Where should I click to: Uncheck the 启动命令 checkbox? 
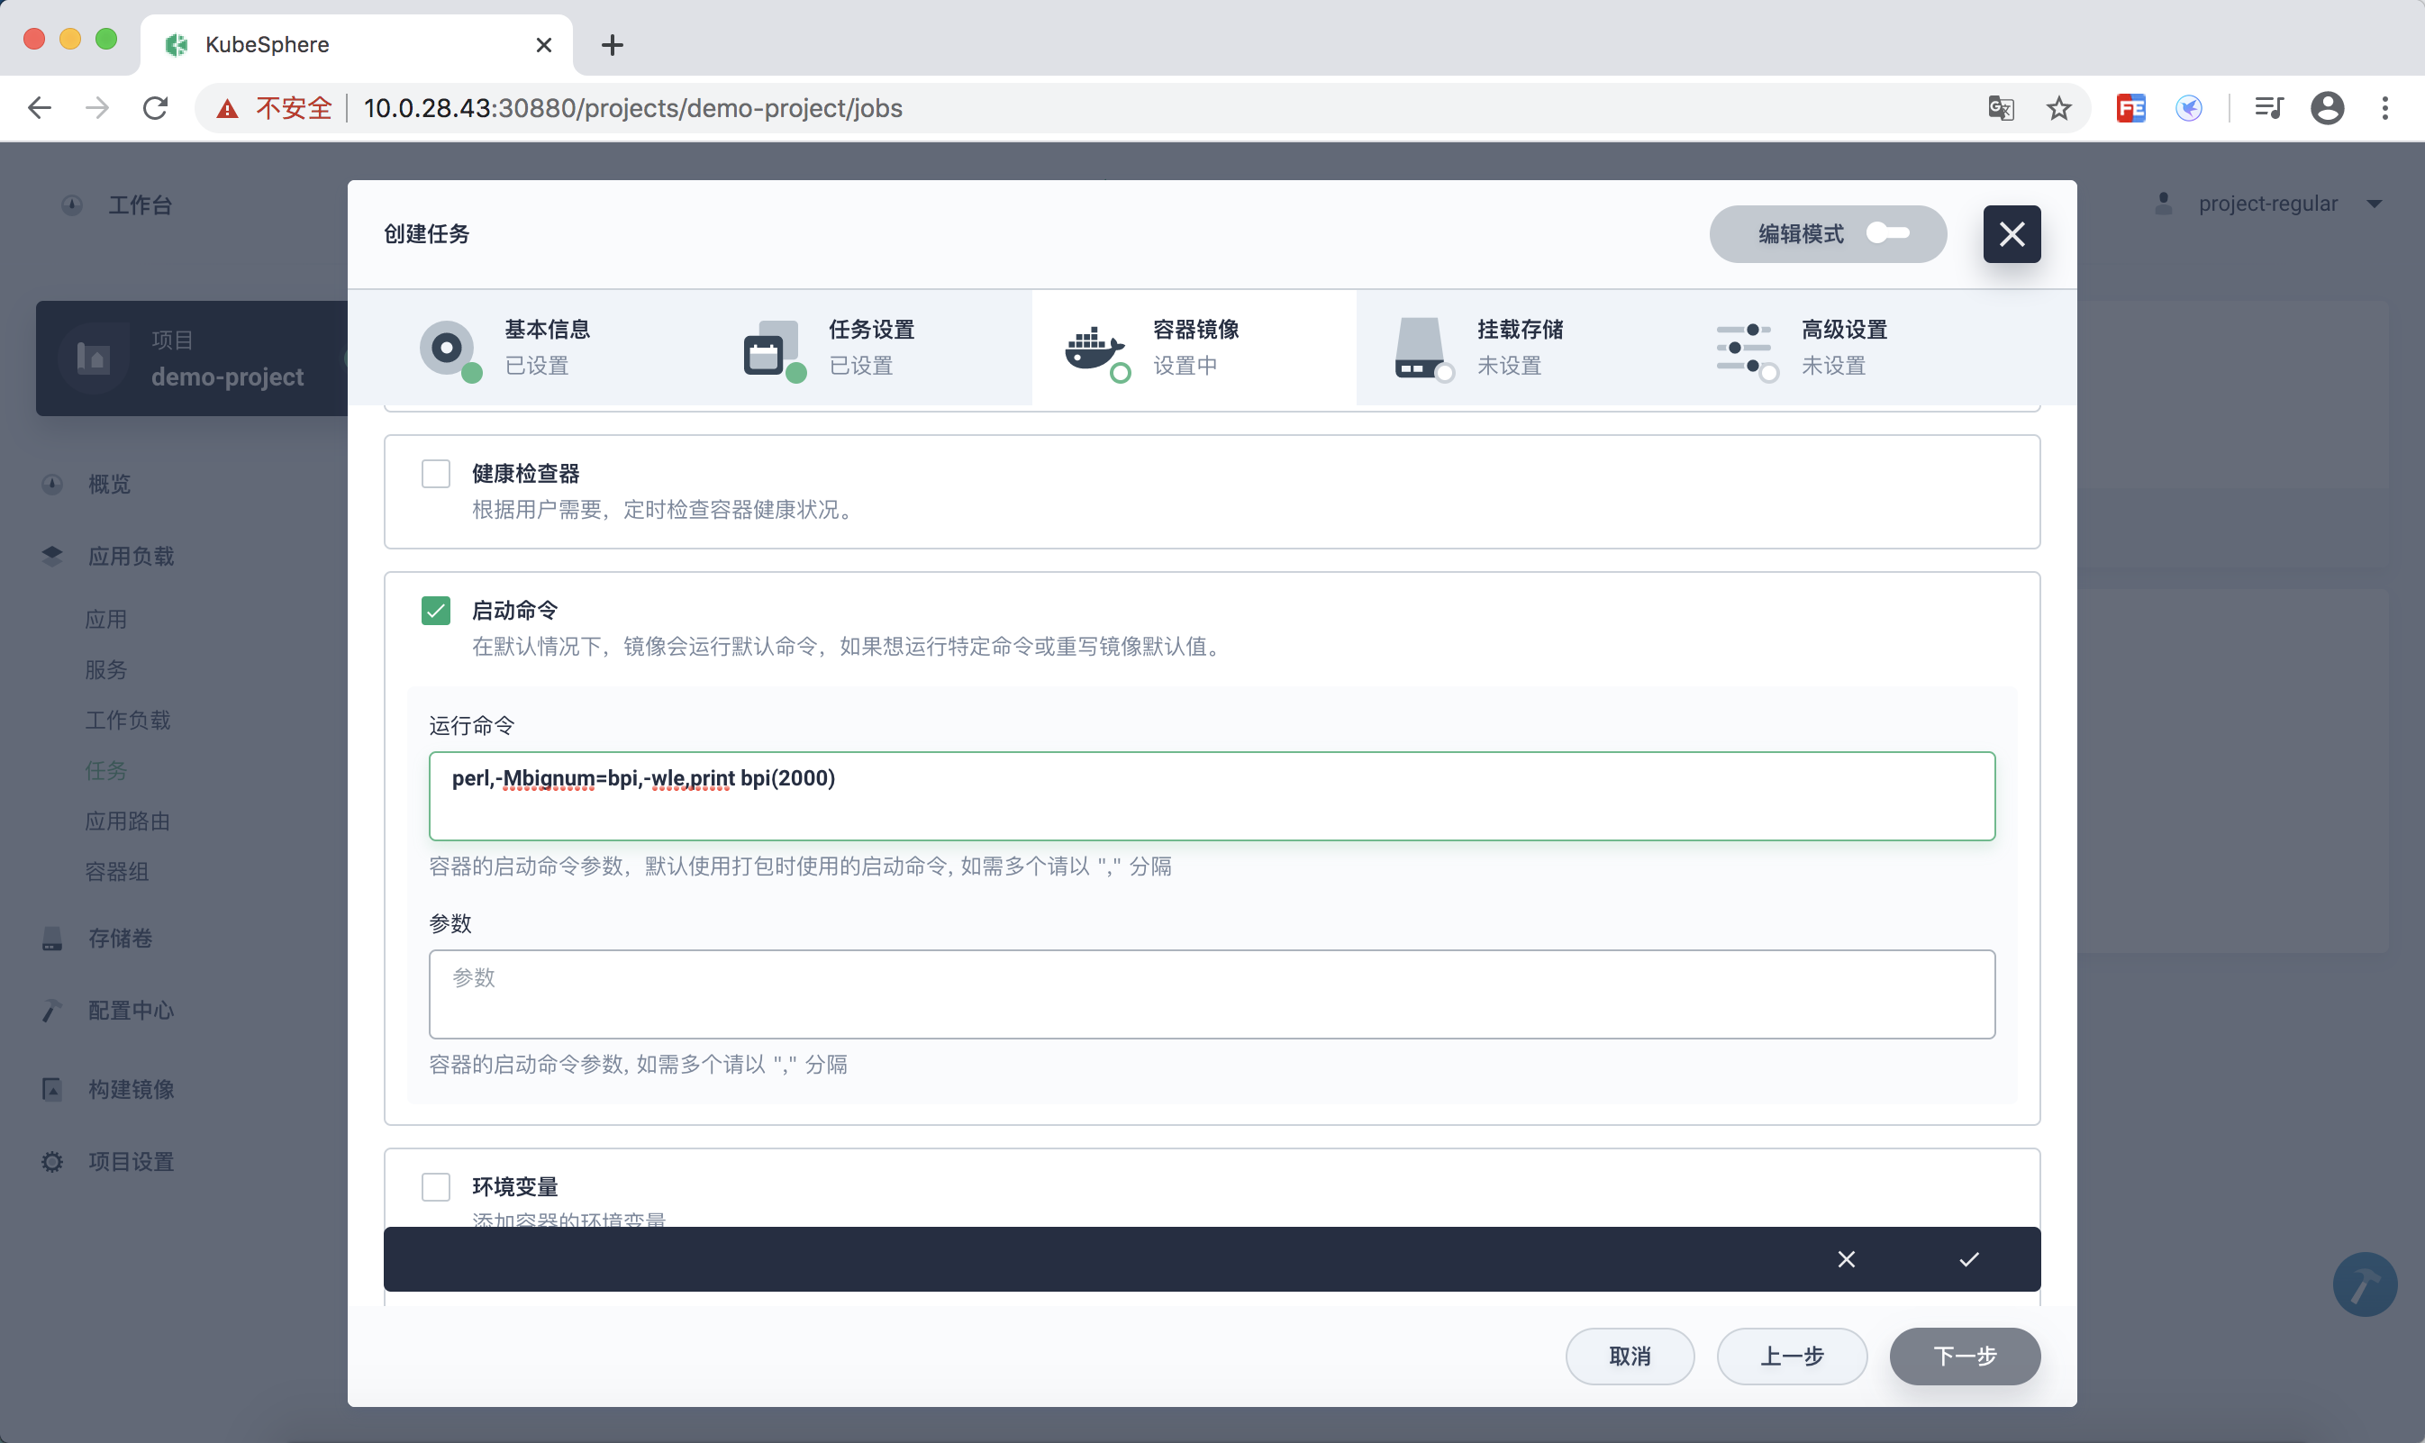[436, 611]
